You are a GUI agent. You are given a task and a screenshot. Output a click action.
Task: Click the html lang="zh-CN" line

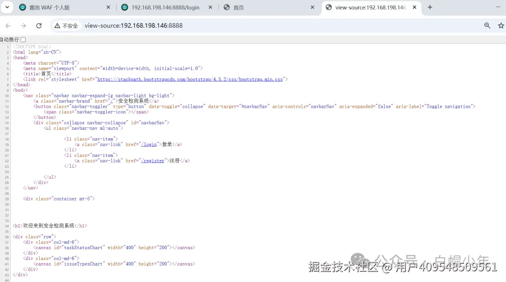[x=37, y=52]
